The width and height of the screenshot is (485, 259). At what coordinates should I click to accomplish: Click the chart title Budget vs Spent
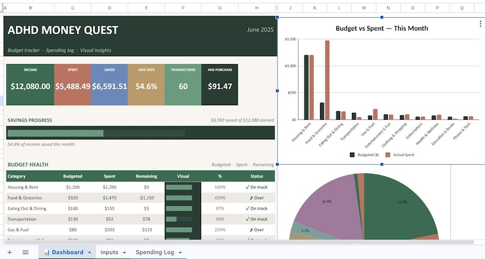pos(382,28)
